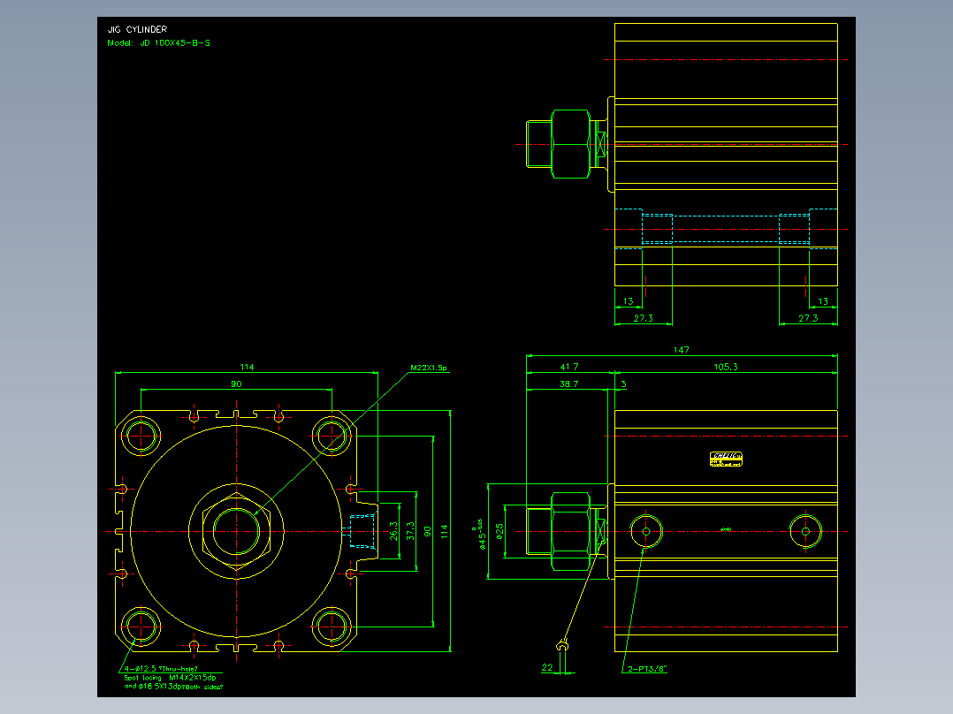Select the right air port circle on side view

805,531
